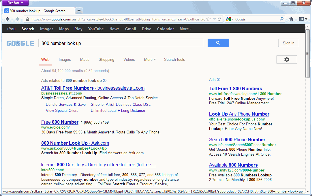
Task: Go forward with the forward arrow
Action: (18, 19)
